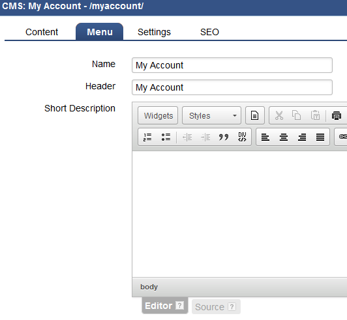
Task: Open the Styles dropdown
Action: 211,115
